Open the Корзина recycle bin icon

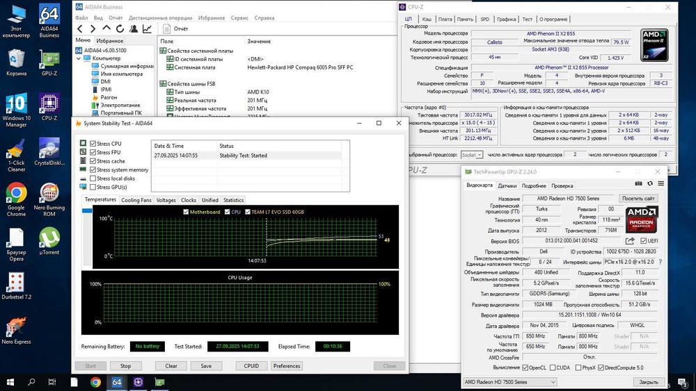point(17,63)
